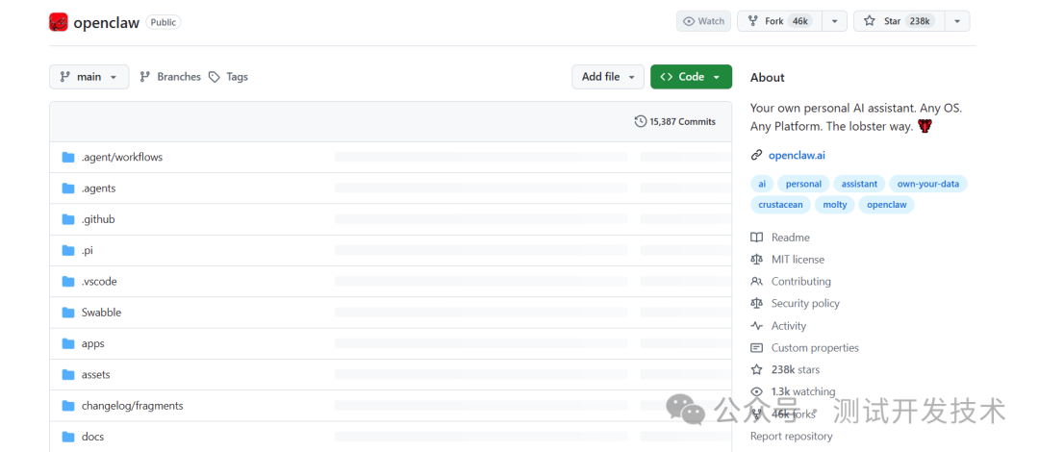Open the docs folder

point(92,437)
